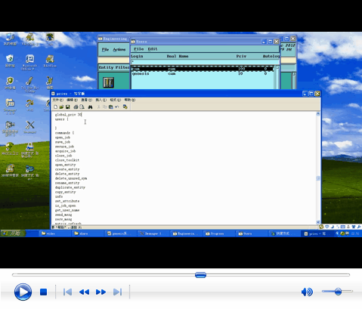Undo last edit with the WordPad undo icon
The image size is (362, 309).
coord(117,107)
